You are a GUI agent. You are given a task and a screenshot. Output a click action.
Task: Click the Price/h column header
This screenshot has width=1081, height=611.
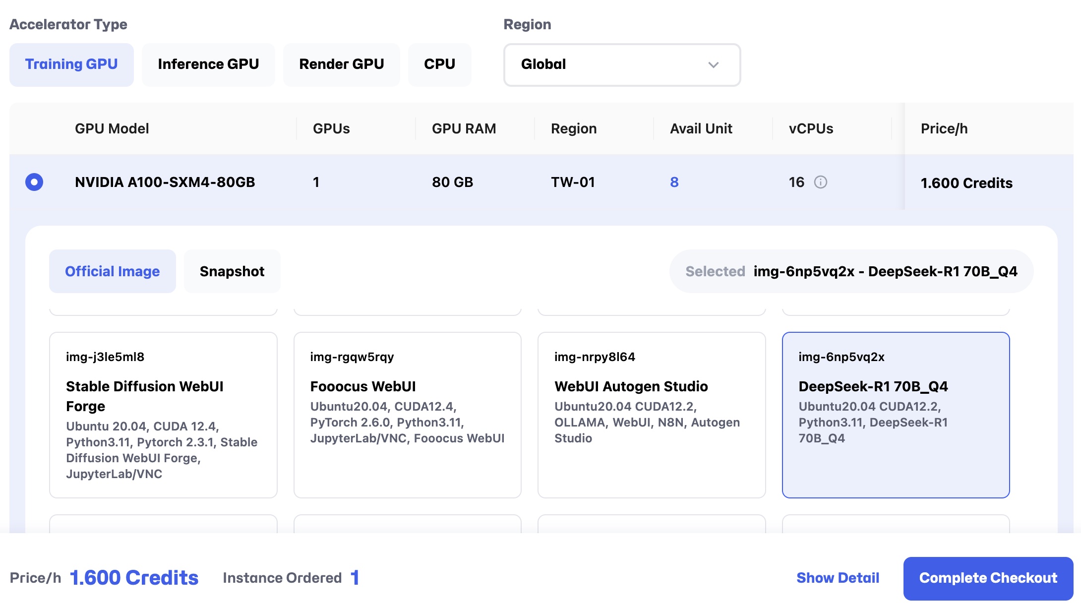pos(944,128)
